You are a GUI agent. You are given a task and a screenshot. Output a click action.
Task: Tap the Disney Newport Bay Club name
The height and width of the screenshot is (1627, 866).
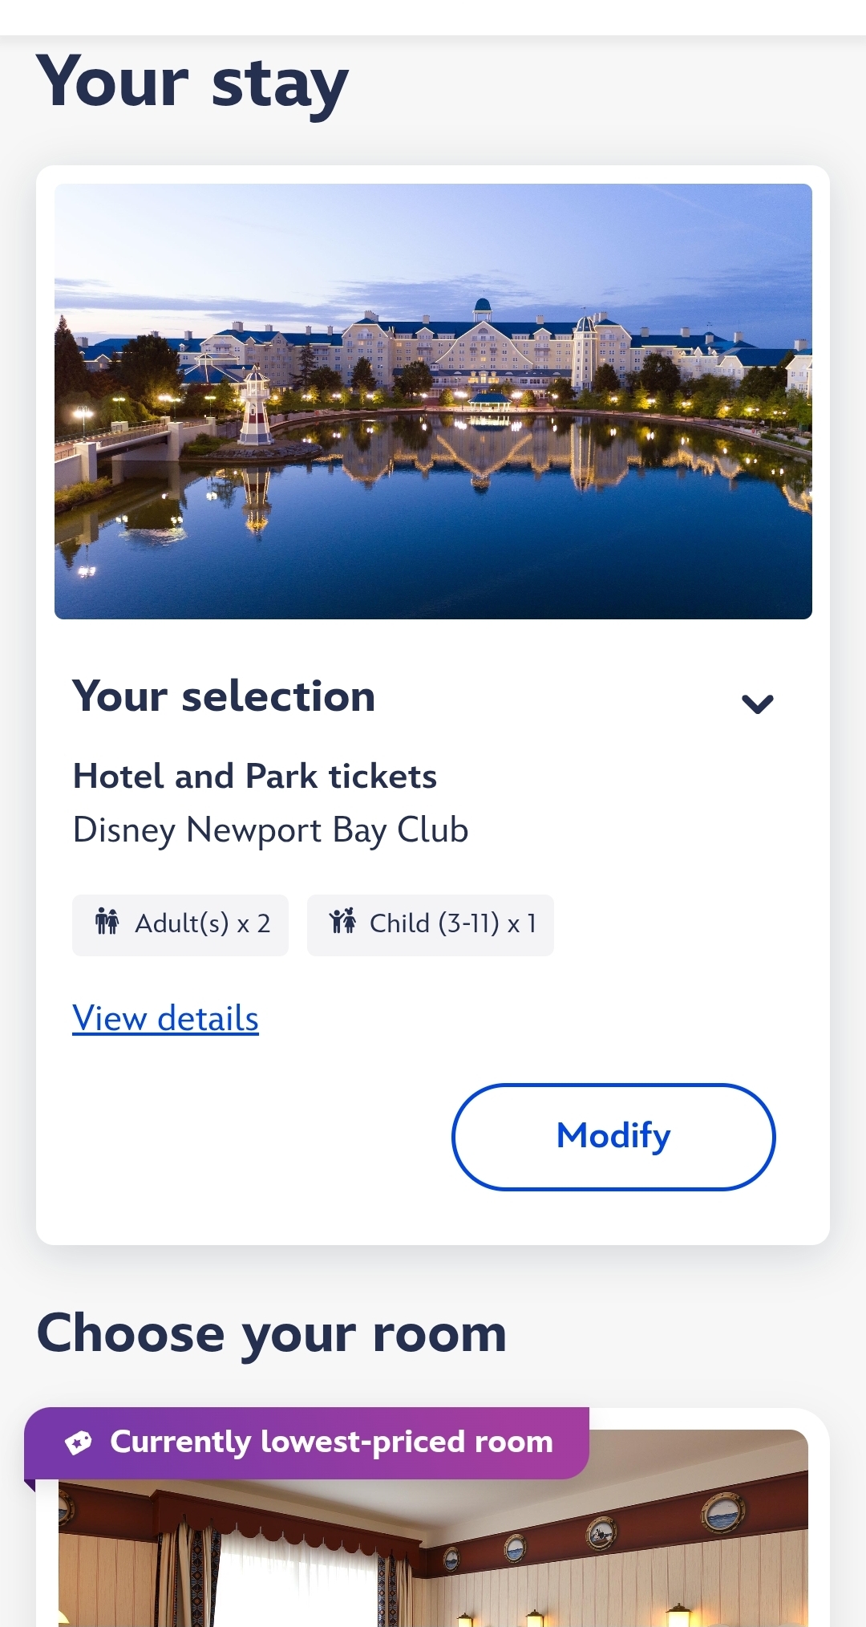pos(270,830)
